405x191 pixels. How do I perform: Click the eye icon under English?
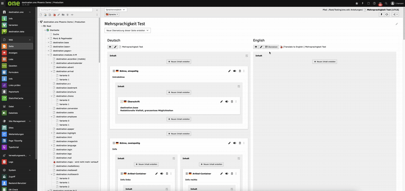coord(256,47)
